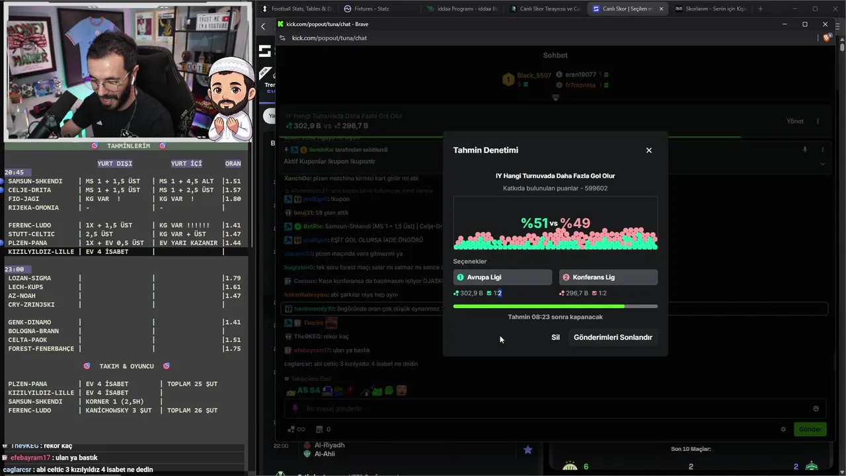Click the %51 vs %49 prediction chart
This screenshot has height=476, width=846.
[555, 223]
